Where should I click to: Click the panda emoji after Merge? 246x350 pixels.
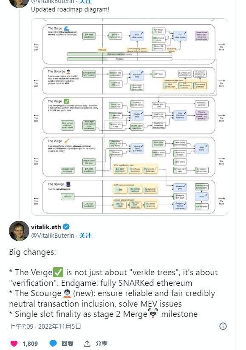pos(153,313)
